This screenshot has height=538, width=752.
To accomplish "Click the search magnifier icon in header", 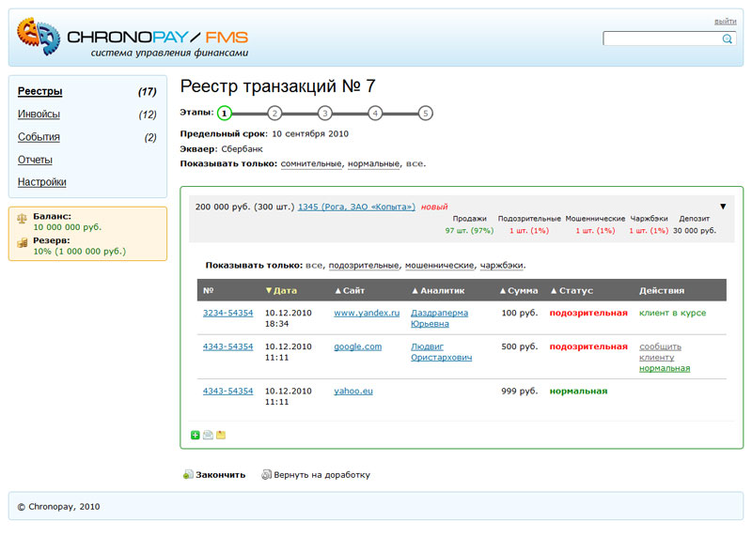I will pyautogui.click(x=727, y=39).
